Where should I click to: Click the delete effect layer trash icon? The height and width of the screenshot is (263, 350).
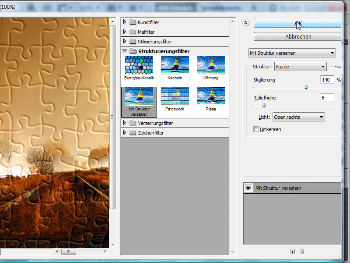click(x=302, y=251)
